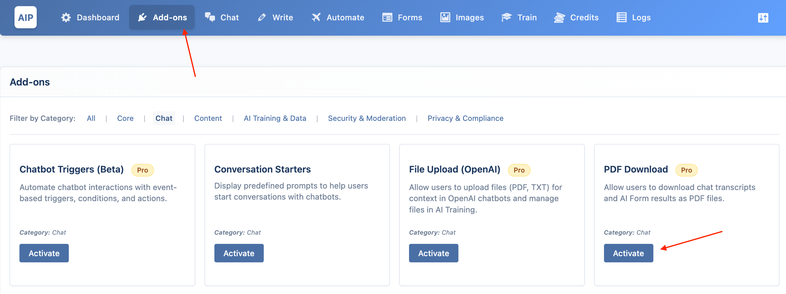Click the Train graduation cap icon
This screenshot has width=786, height=294.
[507, 18]
